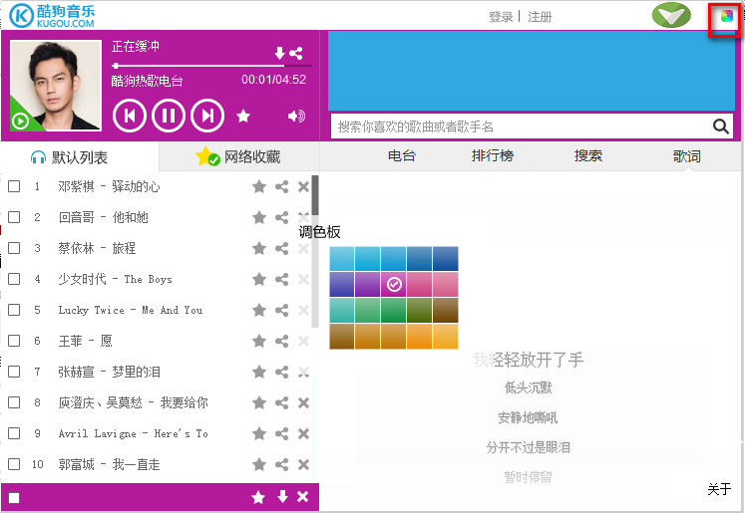The width and height of the screenshot is (745, 513).
Task: Open the 排行榜 tab
Action: [493, 155]
